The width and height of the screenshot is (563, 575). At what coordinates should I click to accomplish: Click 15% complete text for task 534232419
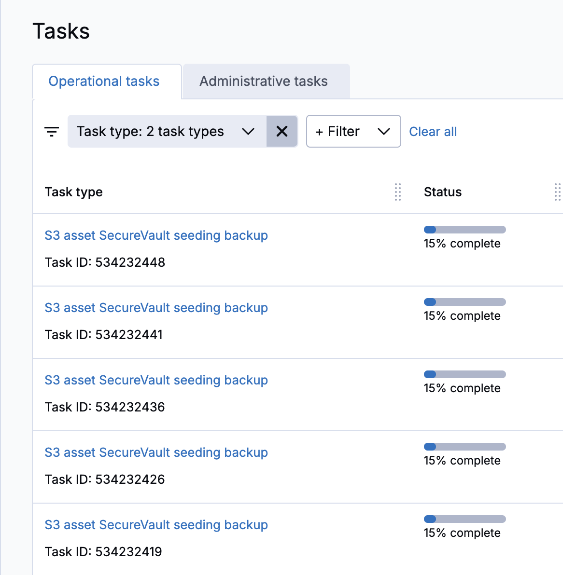point(462,533)
